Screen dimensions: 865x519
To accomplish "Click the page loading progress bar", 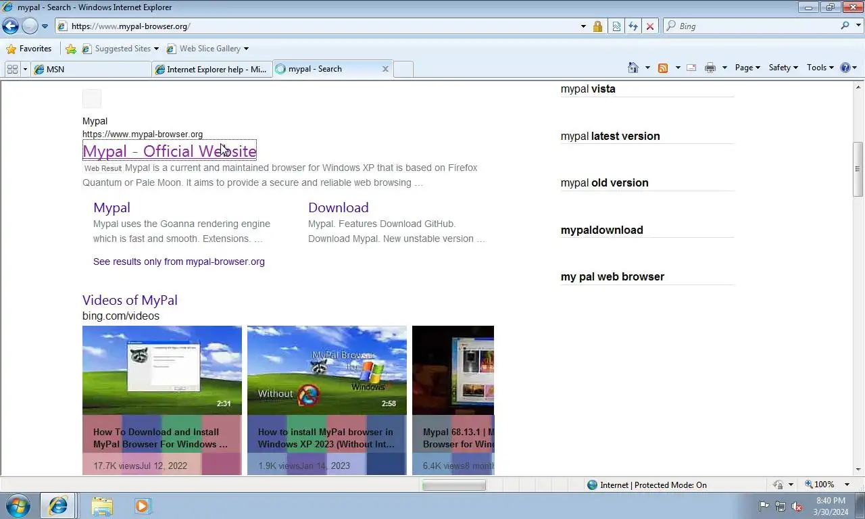I will point(454,485).
